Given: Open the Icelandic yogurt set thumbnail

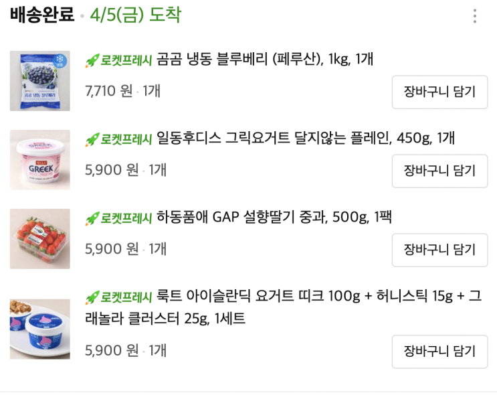Looking at the screenshot, I should (40, 329).
